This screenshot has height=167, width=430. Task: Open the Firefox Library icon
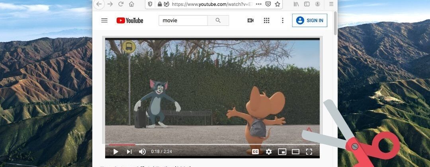tap(296, 4)
